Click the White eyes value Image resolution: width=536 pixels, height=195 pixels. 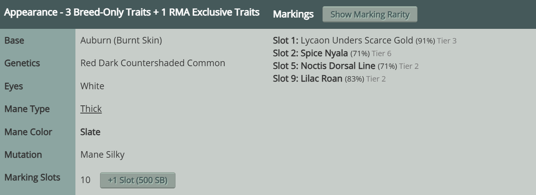[x=92, y=86]
